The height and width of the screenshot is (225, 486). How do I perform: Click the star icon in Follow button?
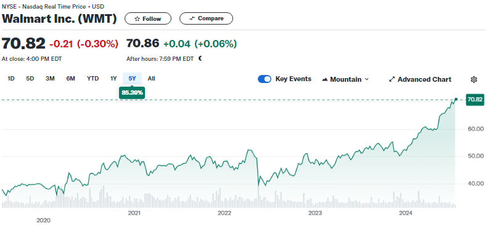(x=137, y=19)
